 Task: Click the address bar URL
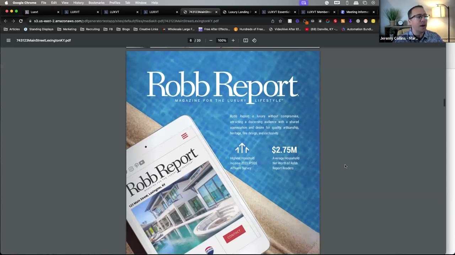coord(126,21)
